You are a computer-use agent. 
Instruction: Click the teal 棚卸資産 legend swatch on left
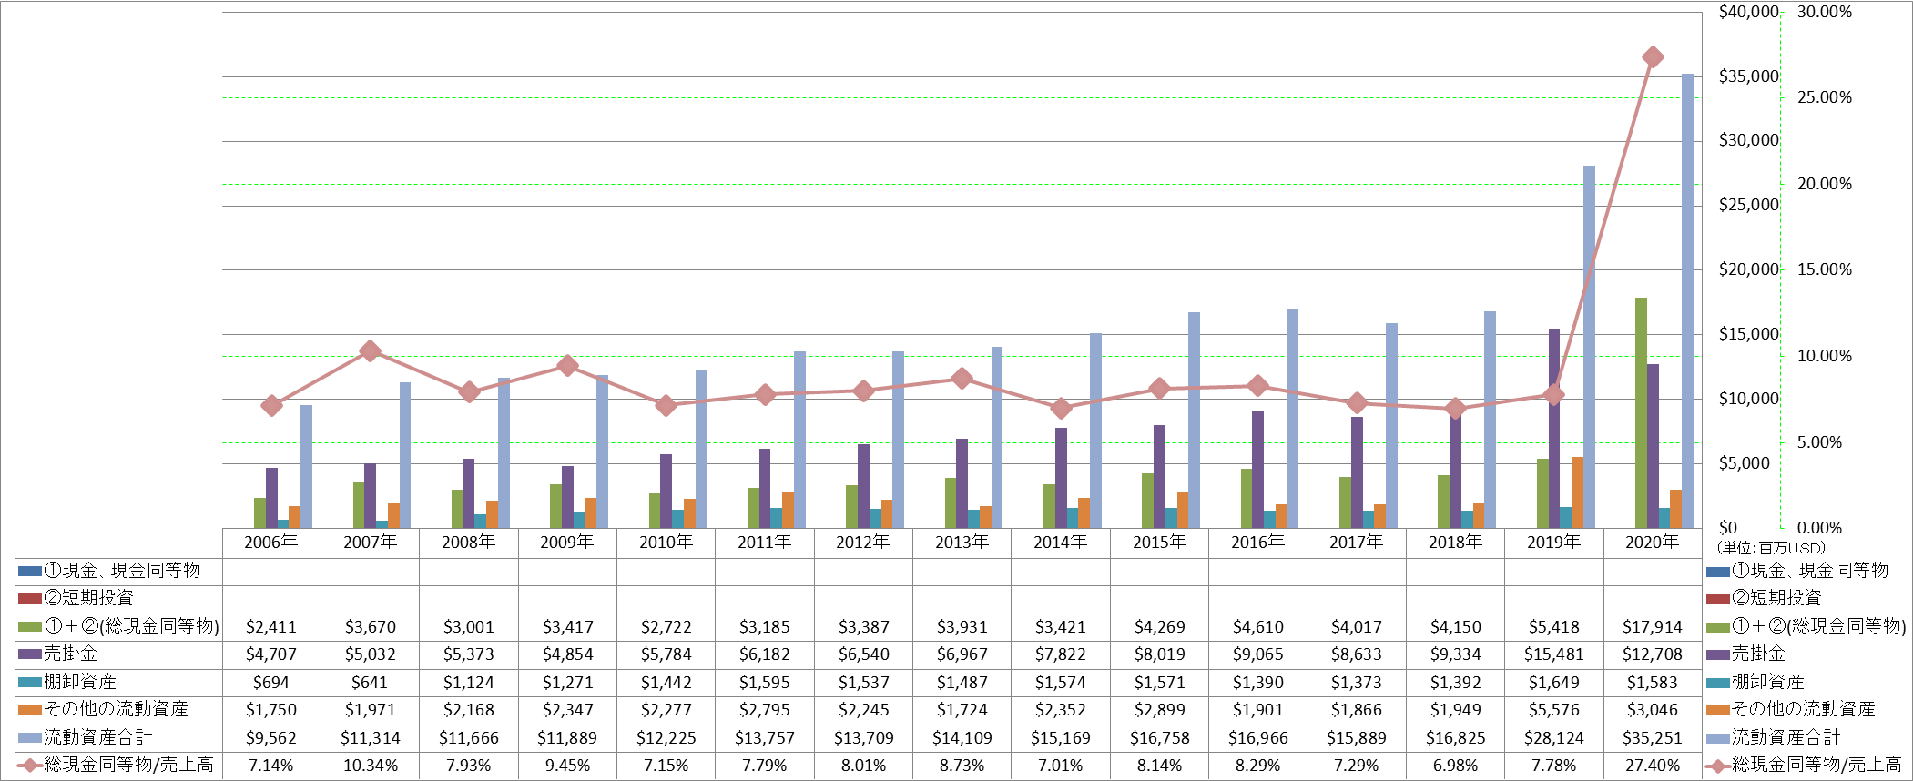[x=30, y=683]
